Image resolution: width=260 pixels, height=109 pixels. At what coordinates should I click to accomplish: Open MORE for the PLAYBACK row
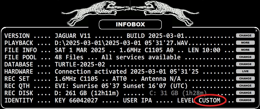(245, 43)
